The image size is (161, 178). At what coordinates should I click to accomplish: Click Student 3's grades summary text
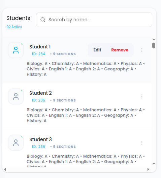tap(86, 160)
